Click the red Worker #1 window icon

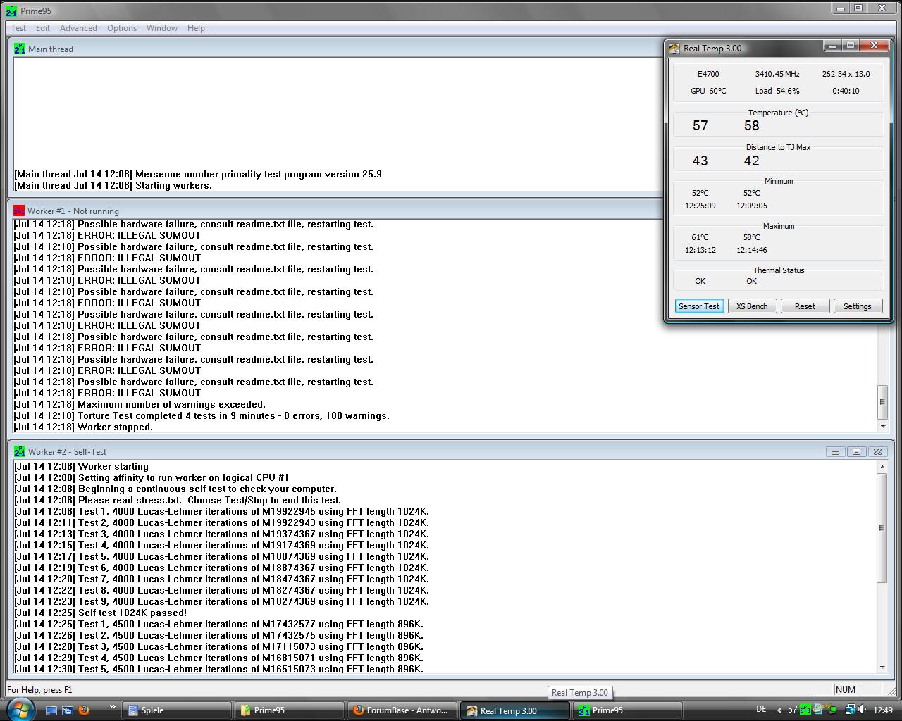pos(19,211)
